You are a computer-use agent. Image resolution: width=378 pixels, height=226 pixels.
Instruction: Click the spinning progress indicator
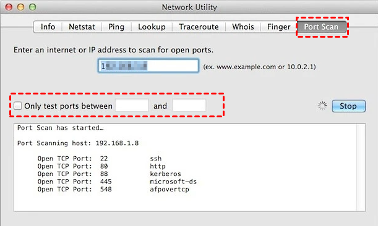[x=322, y=106]
